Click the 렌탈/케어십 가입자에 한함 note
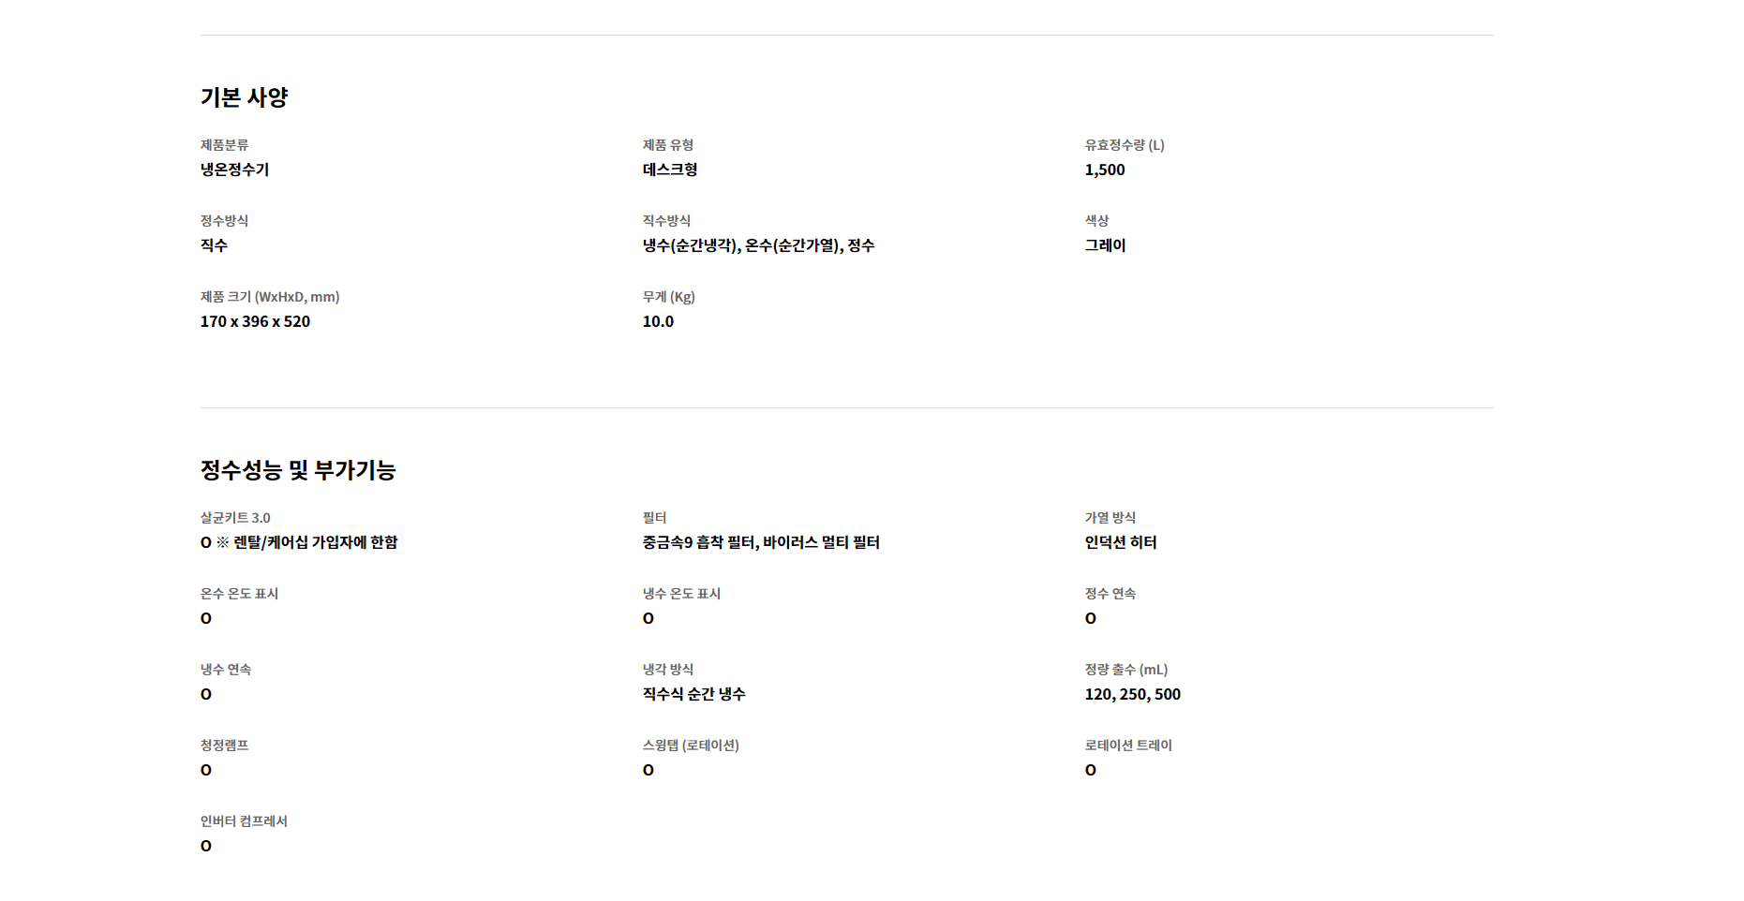 pos(316,542)
